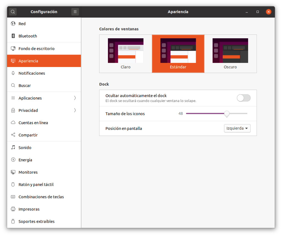The height and width of the screenshot is (236, 282).
Task: Click the Notificaciones bell icon
Action: [13, 73]
